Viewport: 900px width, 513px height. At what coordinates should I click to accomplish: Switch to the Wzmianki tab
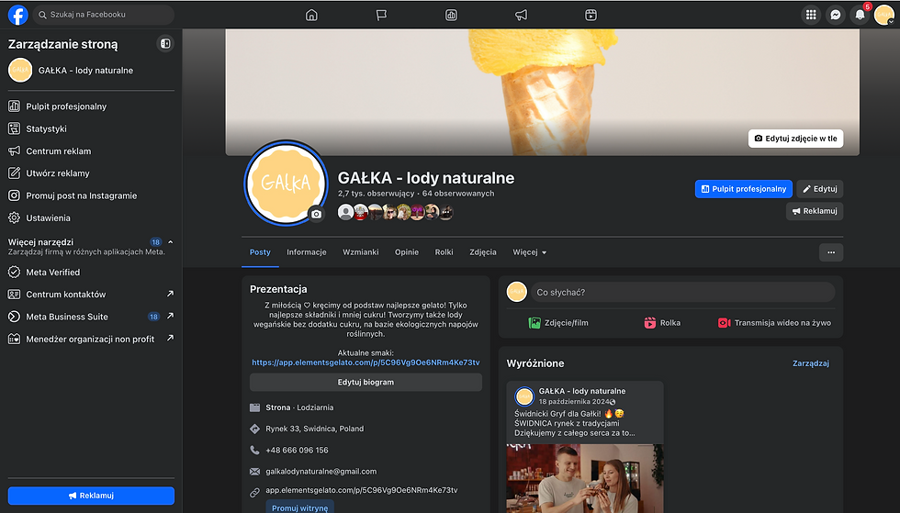pyautogui.click(x=360, y=252)
